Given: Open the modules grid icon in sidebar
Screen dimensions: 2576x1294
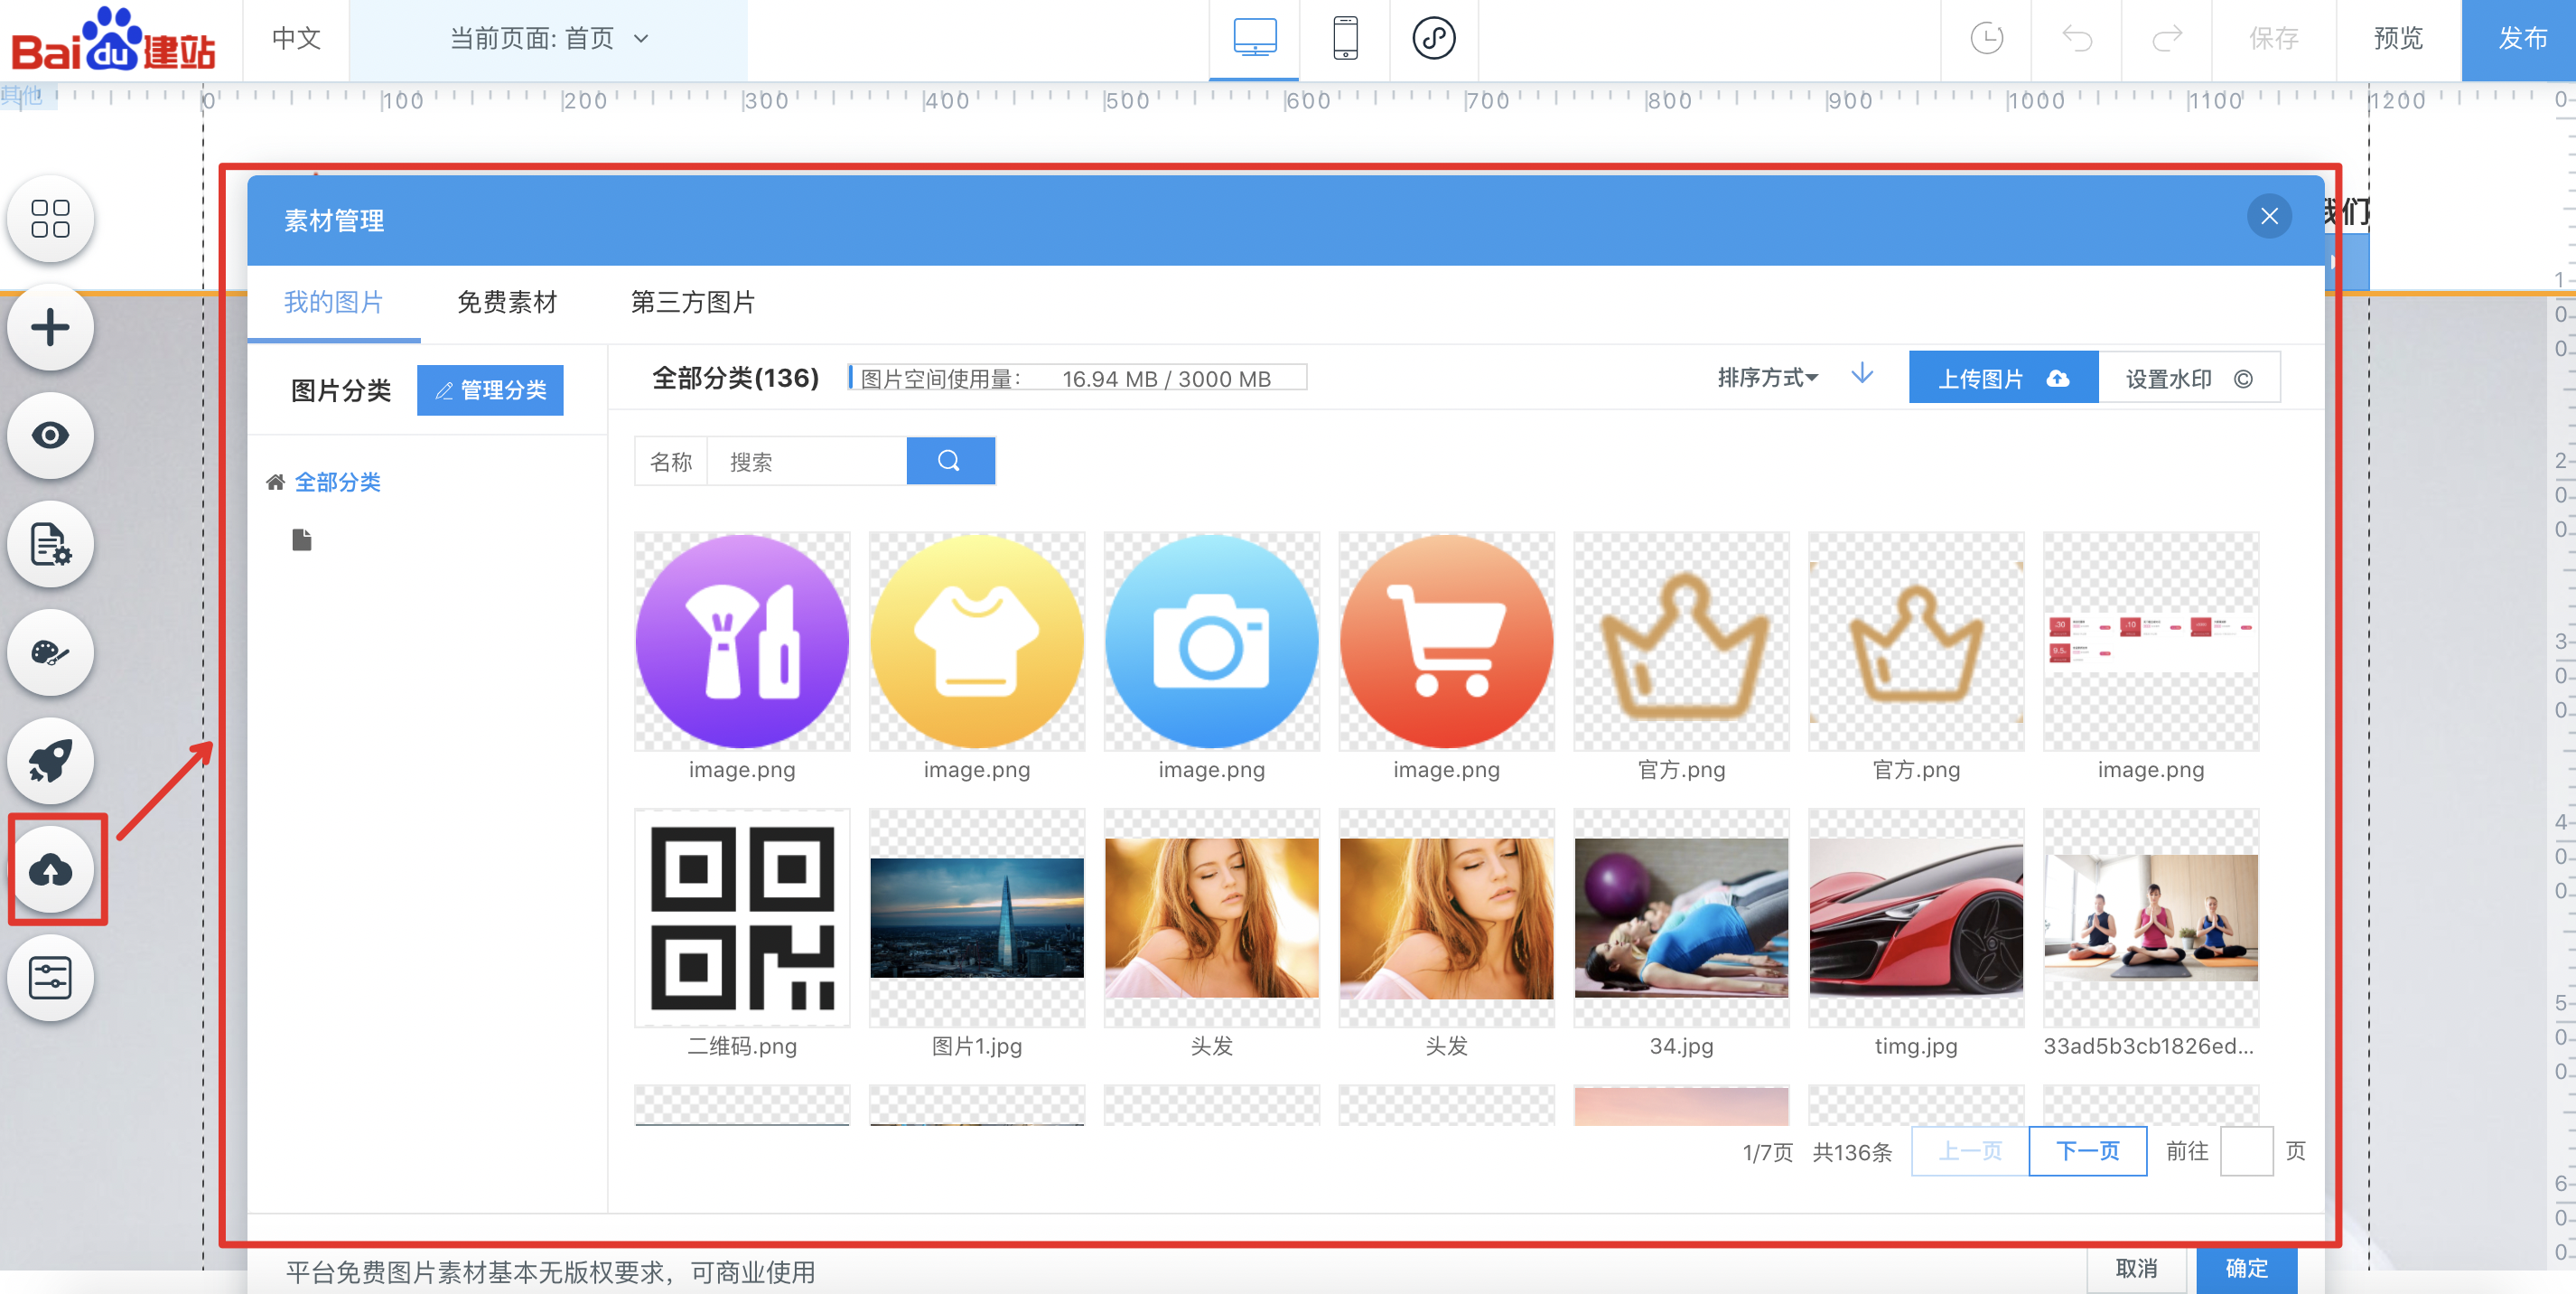Looking at the screenshot, I should (x=50, y=218).
